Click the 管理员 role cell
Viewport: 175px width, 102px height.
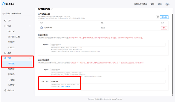pos(103,28)
